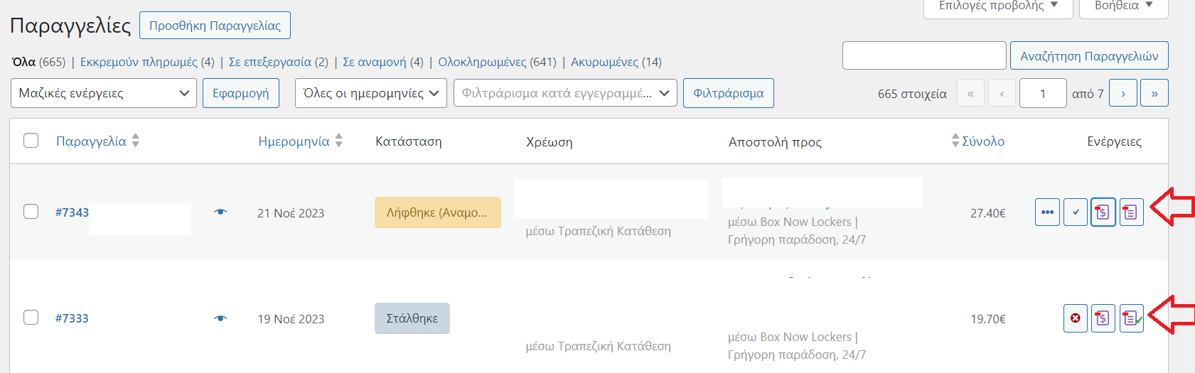Screen dimensions: 1195x373
Task: Click inside the orders search input field
Action: coord(923,55)
